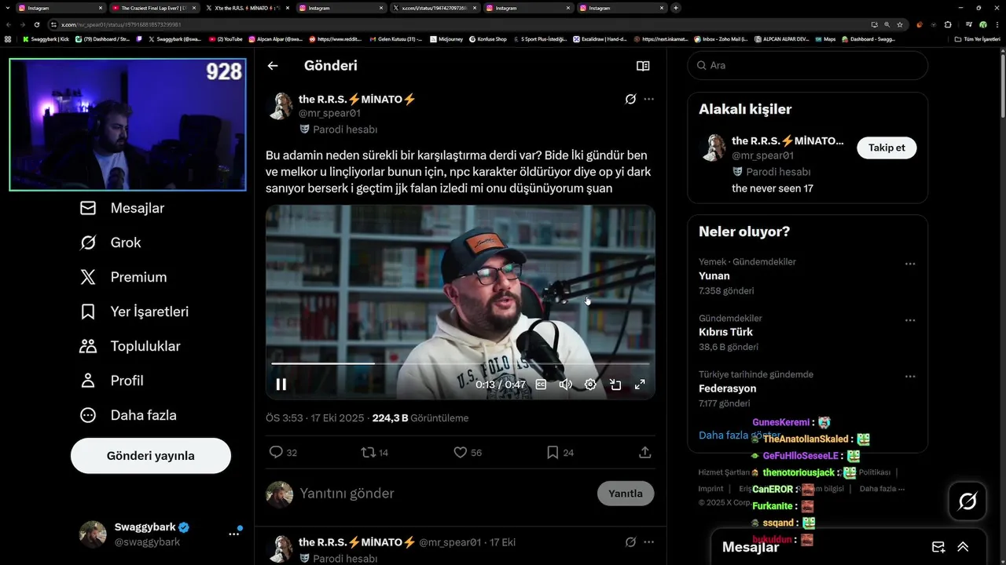
Task: Open options for Yunan trend
Action: pyautogui.click(x=910, y=264)
